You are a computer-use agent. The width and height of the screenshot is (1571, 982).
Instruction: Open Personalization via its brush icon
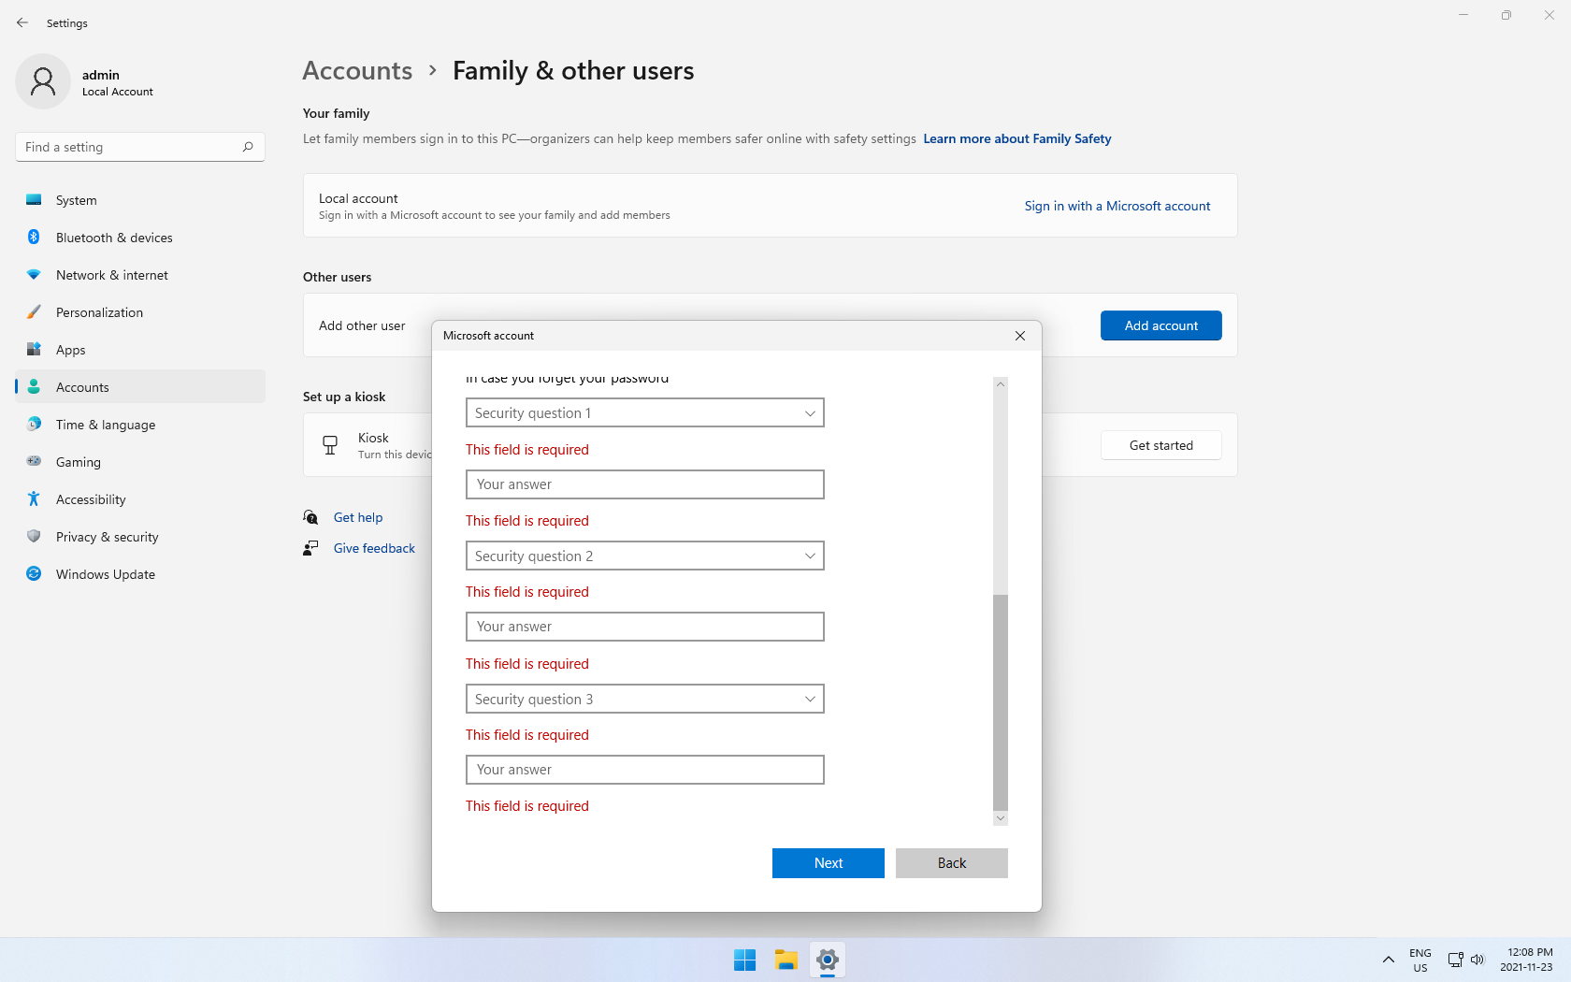34,312
